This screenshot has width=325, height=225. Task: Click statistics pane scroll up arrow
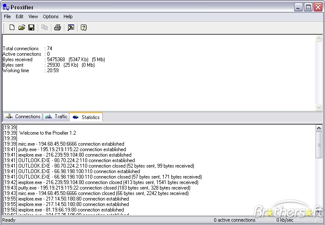click(x=319, y=38)
